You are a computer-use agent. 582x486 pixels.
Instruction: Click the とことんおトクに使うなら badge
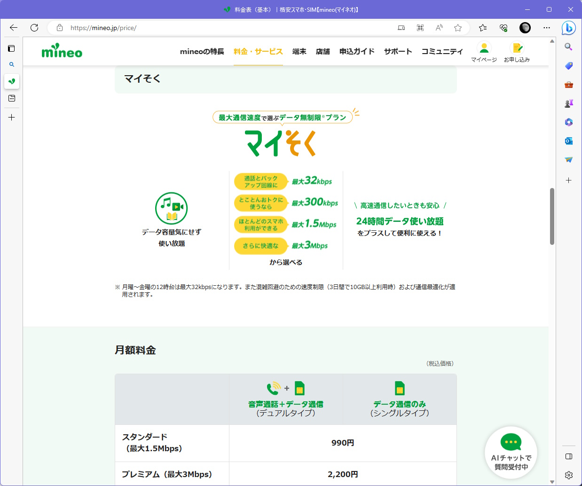(x=261, y=203)
